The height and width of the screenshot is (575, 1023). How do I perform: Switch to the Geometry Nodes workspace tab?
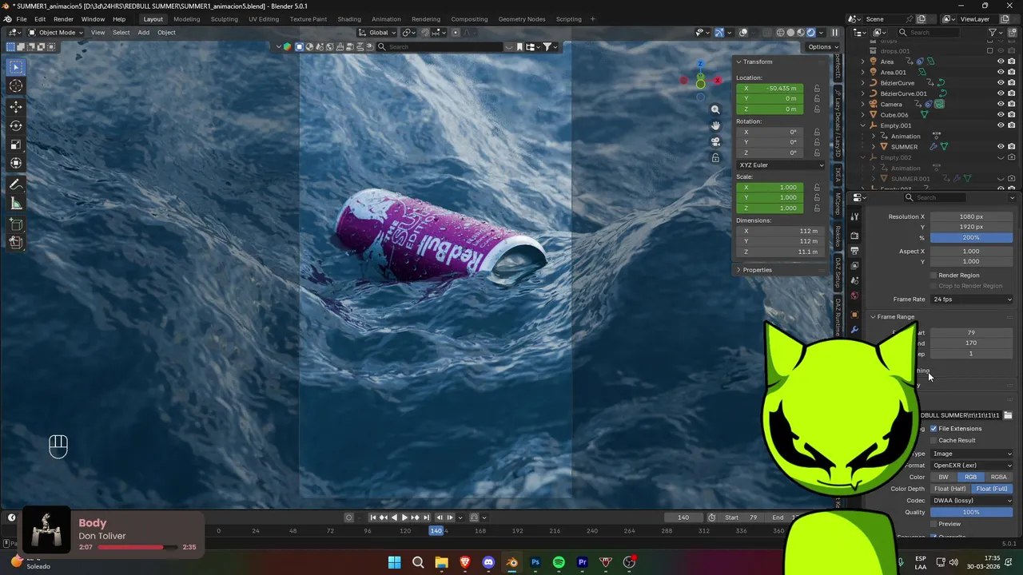click(x=522, y=19)
